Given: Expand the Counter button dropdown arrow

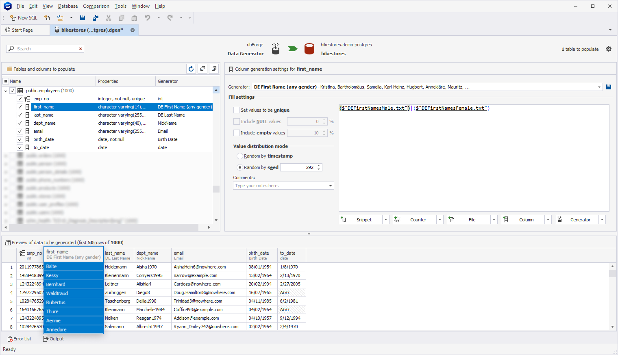Looking at the screenshot, I should (x=440, y=220).
